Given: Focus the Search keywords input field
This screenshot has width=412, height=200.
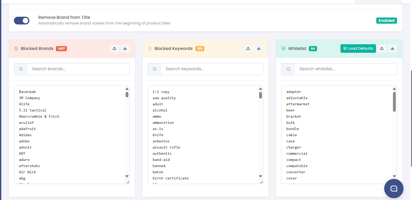Looking at the screenshot, I should coord(212,69).
